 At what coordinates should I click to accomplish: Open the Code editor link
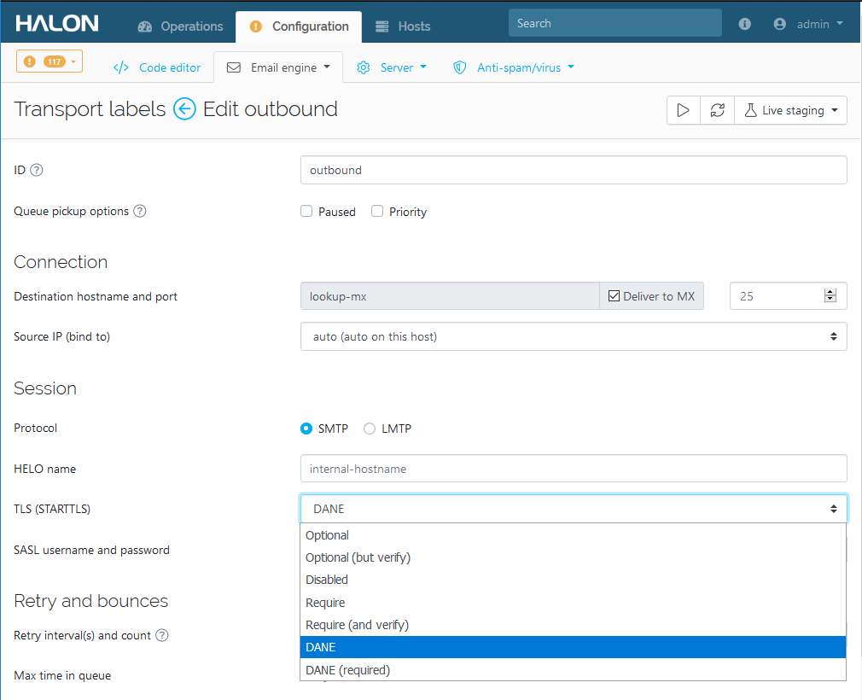coord(157,67)
